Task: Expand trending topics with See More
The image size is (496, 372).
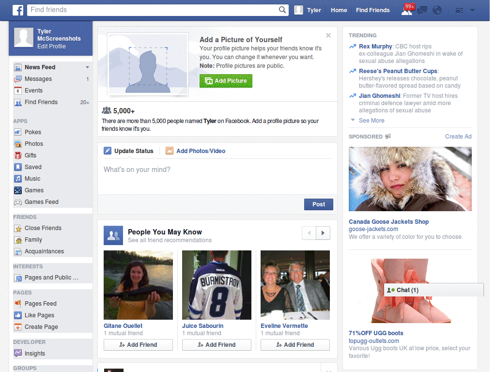Action: point(372,121)
